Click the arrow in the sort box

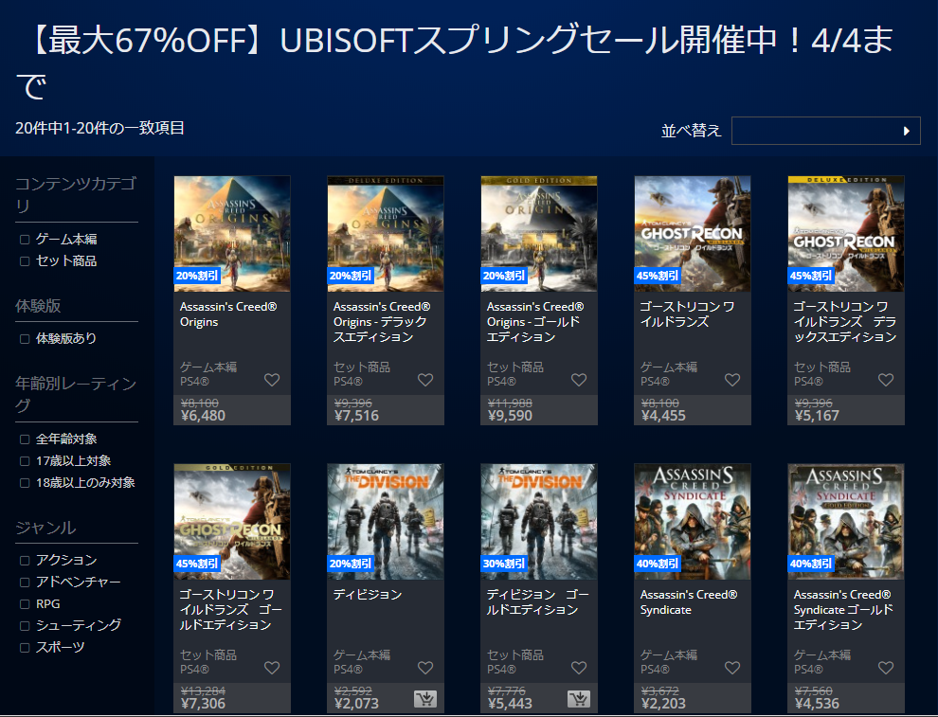coord(907,131)
